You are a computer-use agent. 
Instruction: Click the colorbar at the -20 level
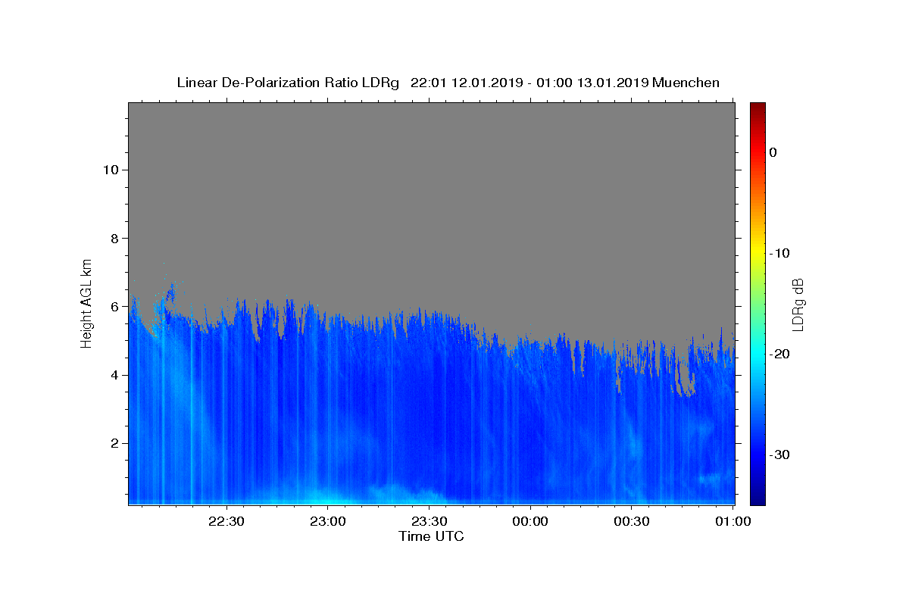pos(757,354)
